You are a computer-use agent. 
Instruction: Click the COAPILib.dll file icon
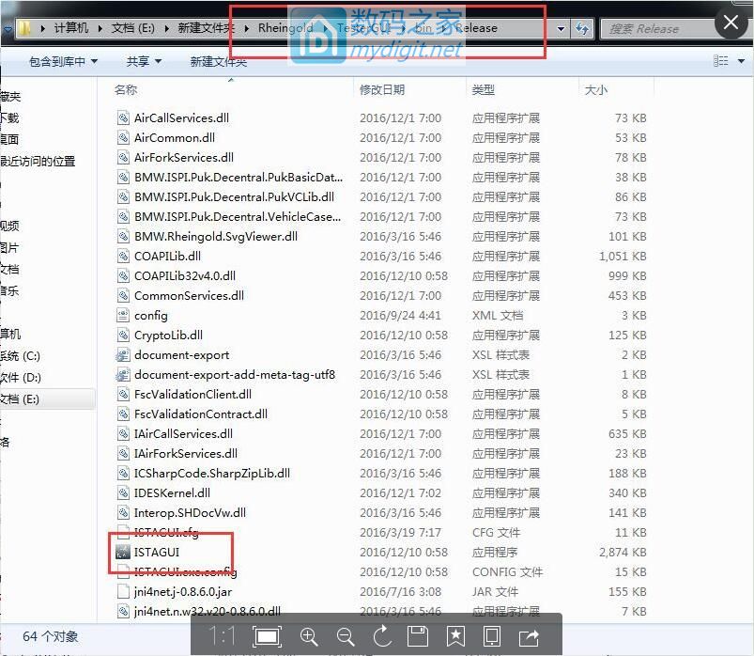123,256
